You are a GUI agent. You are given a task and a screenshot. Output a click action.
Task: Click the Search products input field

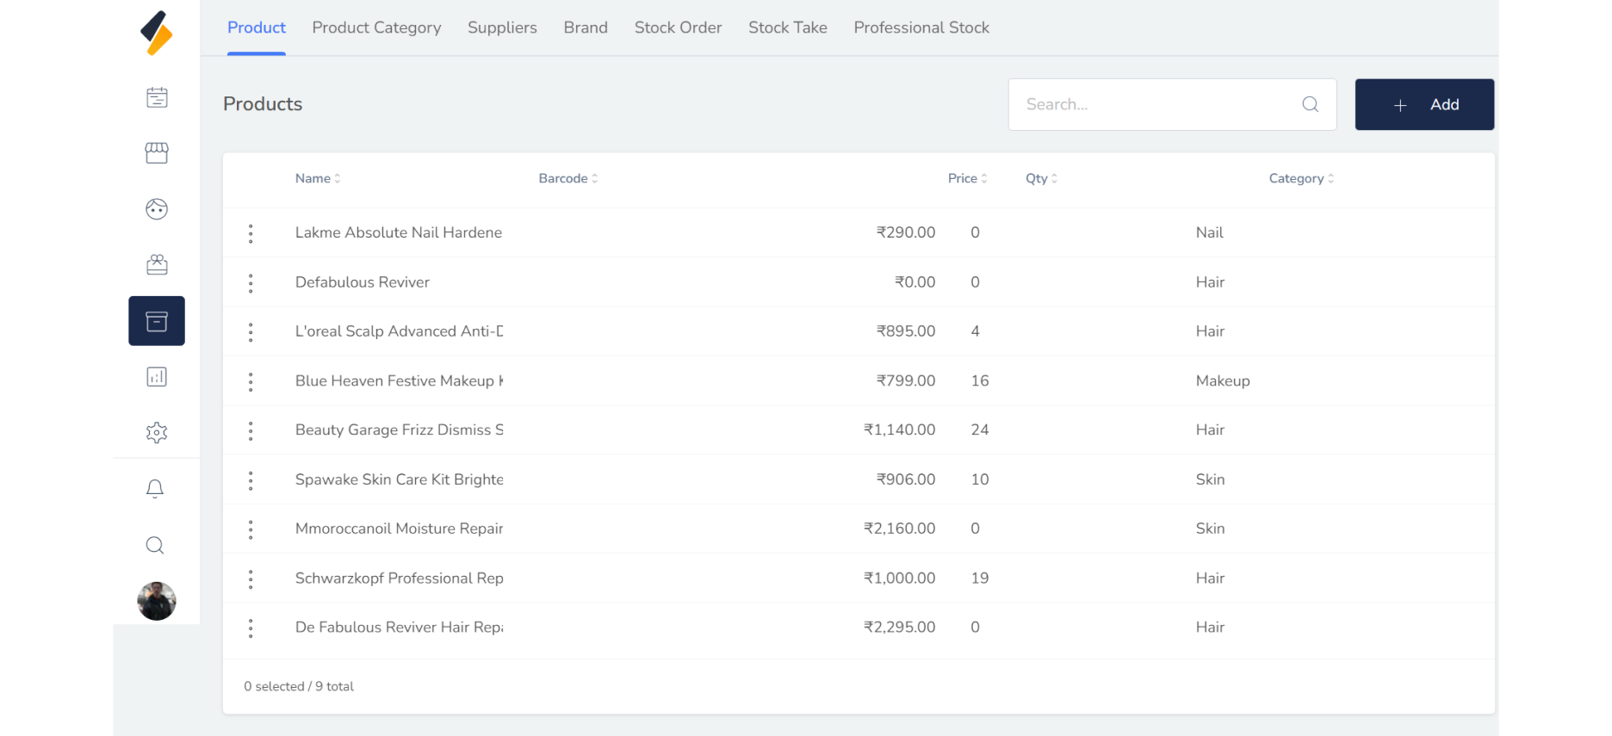pyautogui.click(x=1158, y=105)
